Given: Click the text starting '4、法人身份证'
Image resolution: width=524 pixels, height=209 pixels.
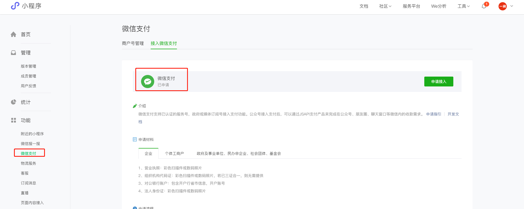Looking at the screenshot, I should pos(172,191).
